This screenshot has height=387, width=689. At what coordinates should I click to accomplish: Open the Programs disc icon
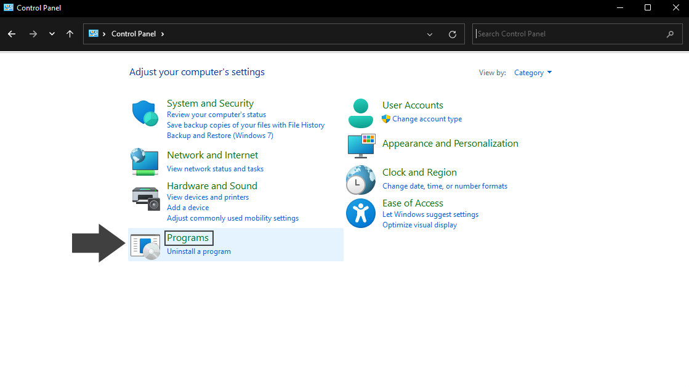145,246
